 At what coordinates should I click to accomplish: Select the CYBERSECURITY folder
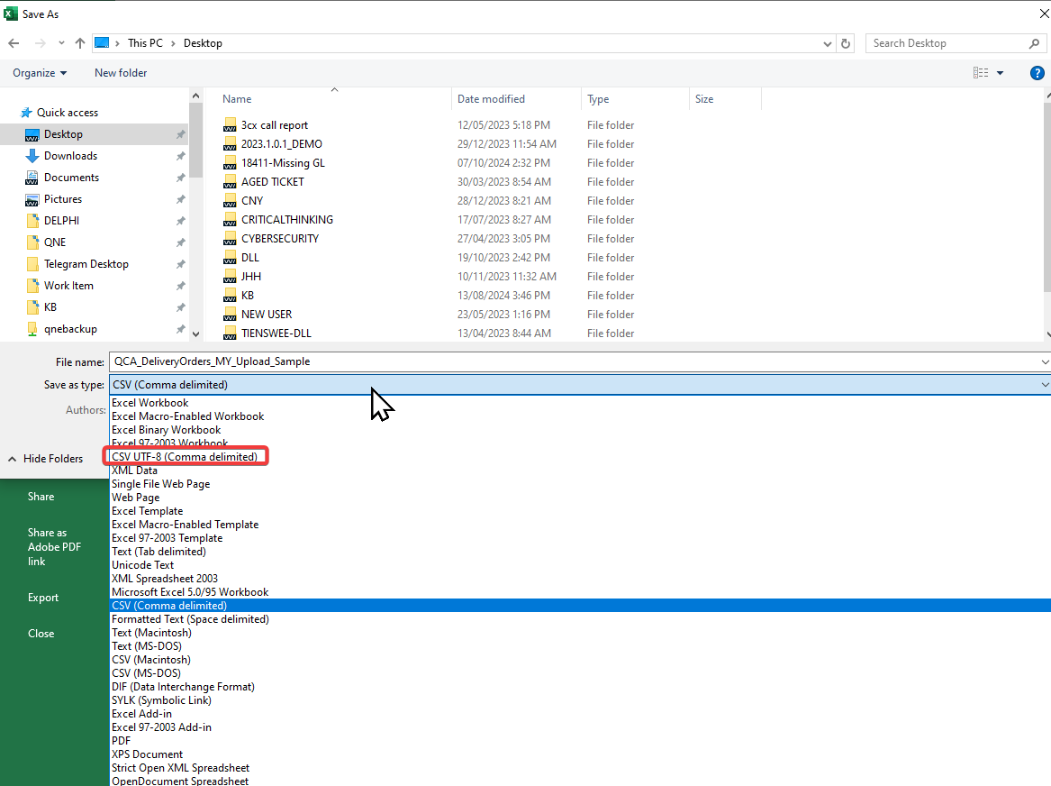coord(279,238)
